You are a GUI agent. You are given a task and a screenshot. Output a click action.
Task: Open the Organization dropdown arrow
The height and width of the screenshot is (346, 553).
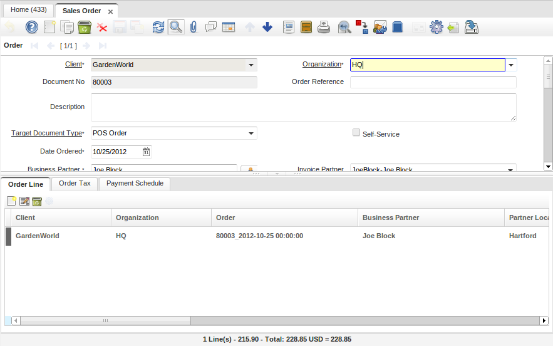[x=511, y=65]
